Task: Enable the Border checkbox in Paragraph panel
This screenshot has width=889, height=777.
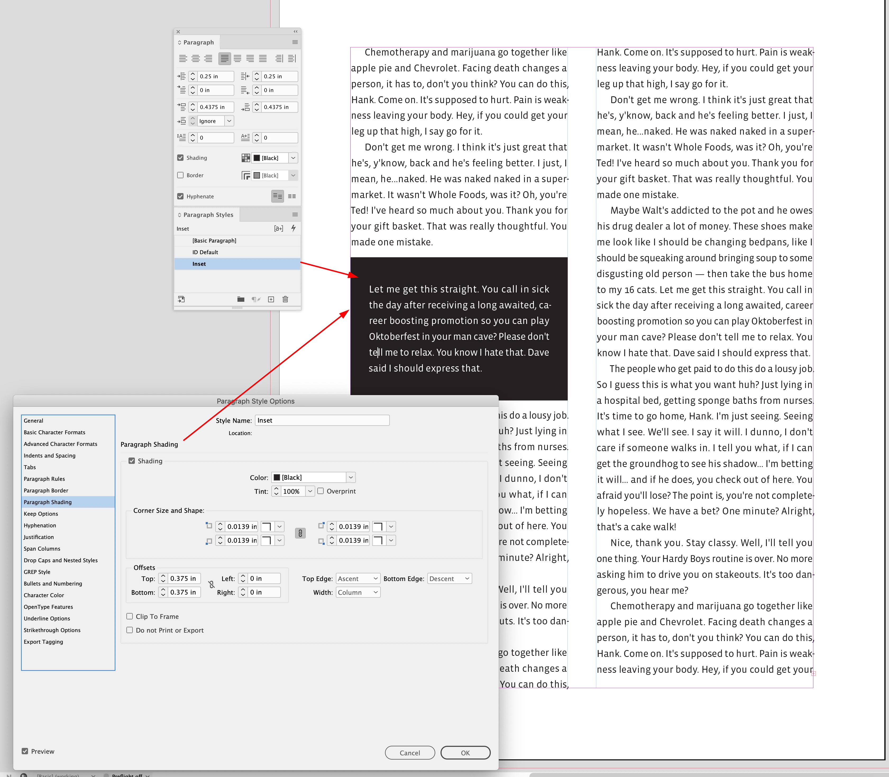Action: click(180, 175)
